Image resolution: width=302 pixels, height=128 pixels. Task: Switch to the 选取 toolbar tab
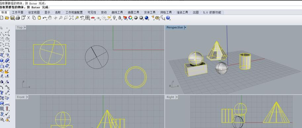click(x=58, y=12)
